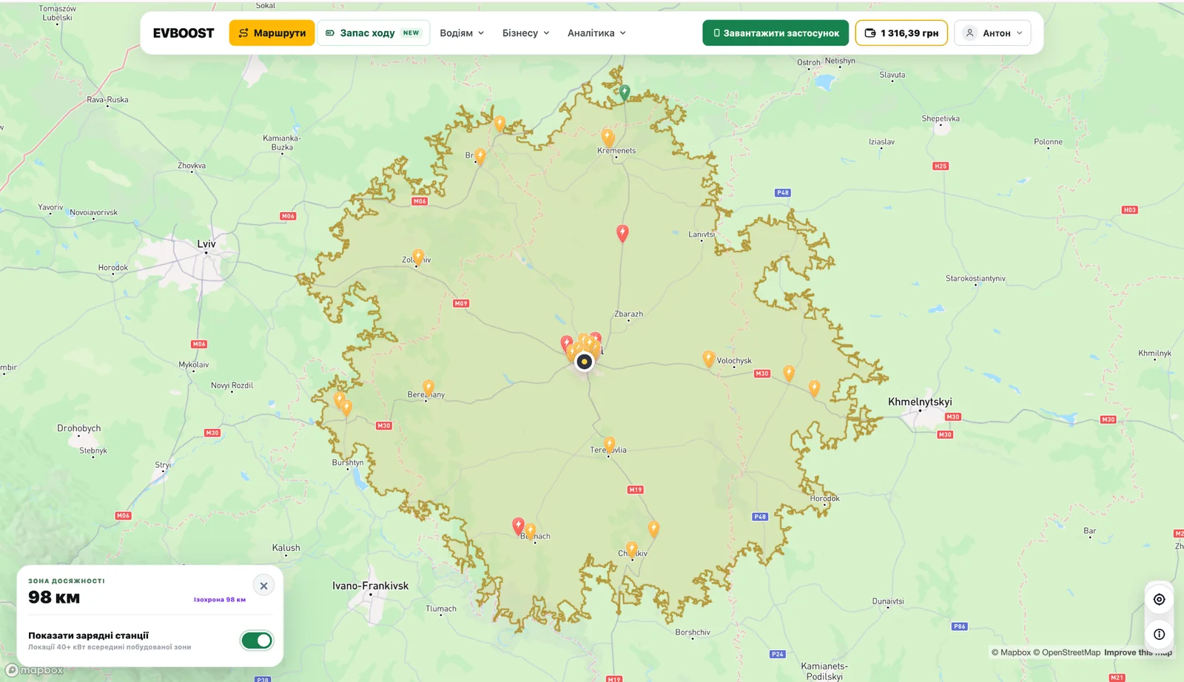Expand the Водіям dropdown menu

[462, 33]
